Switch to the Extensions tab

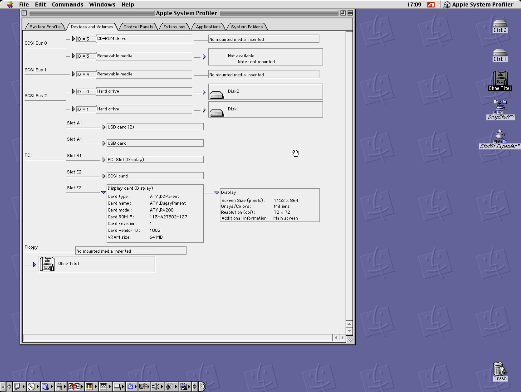[x=174, y=27]
